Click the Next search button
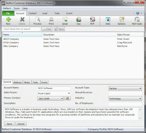 59,29
